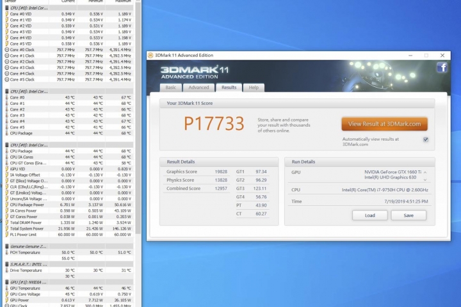Minimize the 3DMark 11 window
This screenshot has width=461, height=307.
click(x=410, y=55)
